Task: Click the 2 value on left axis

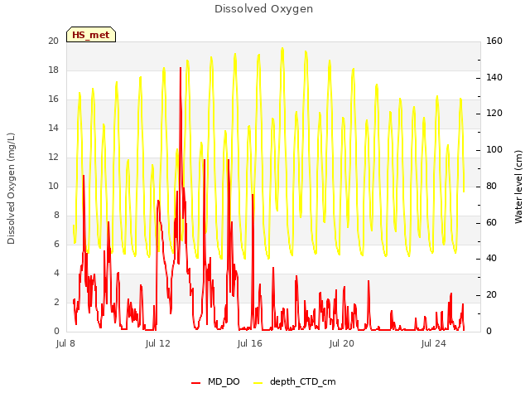Action: pyautogui.click(x=56, y=302)
